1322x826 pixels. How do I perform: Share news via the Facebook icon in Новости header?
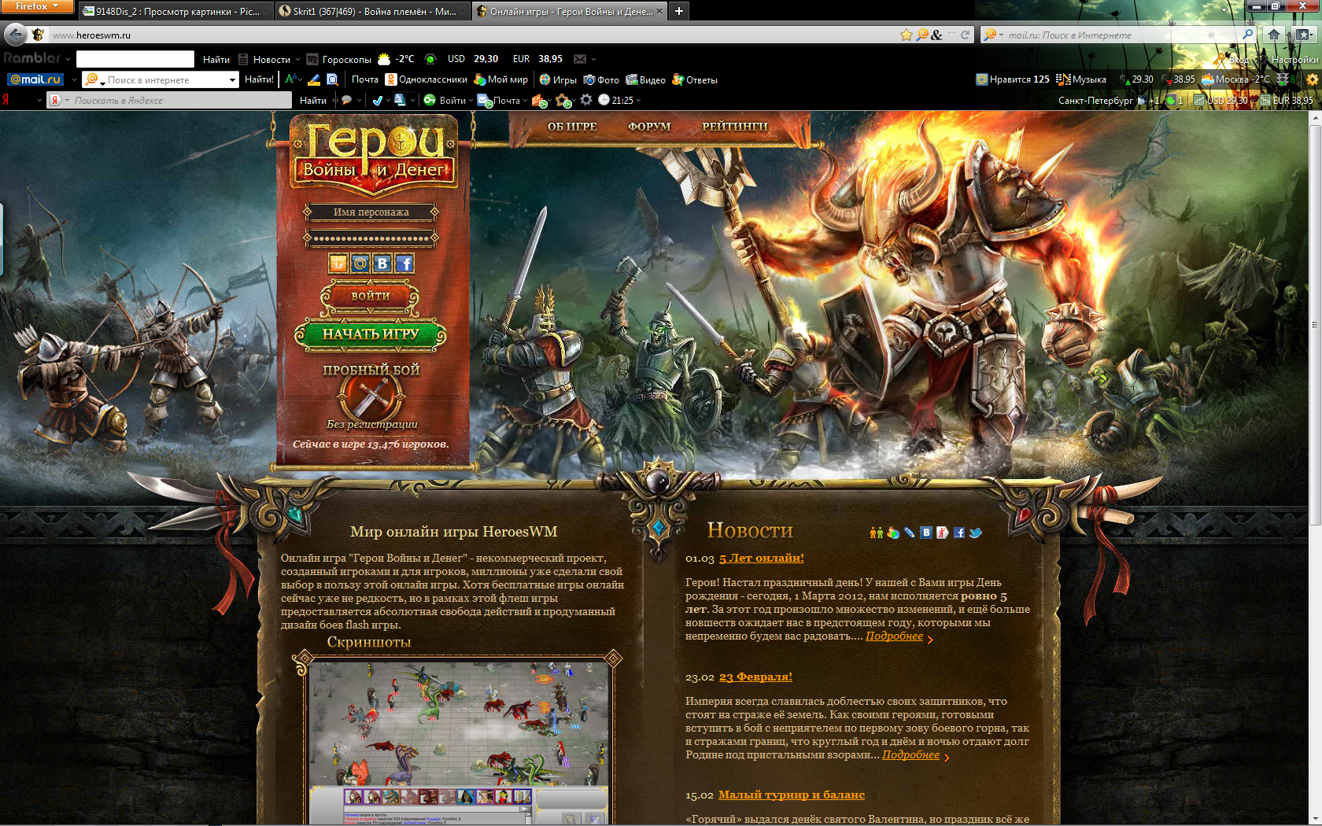[x=958, y=533]
